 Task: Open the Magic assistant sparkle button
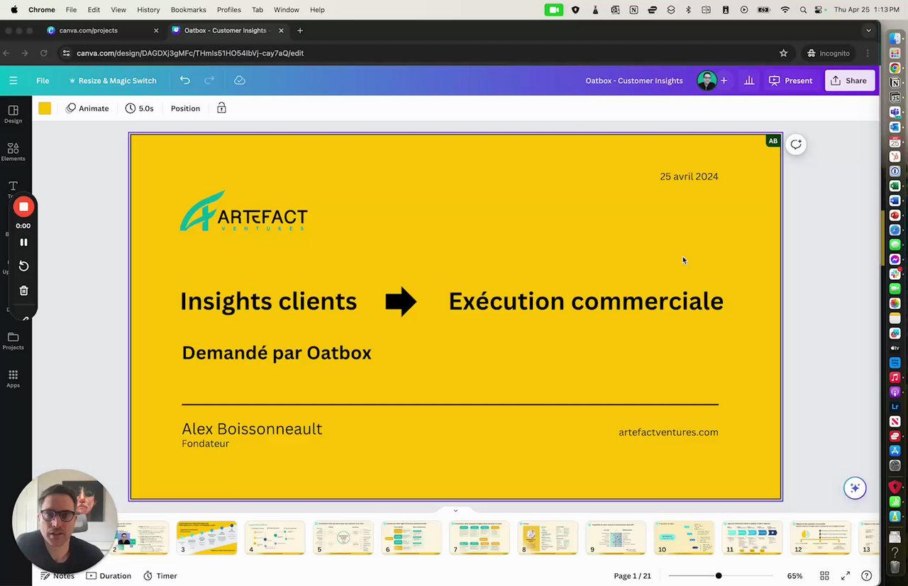[x=855, y=488]
